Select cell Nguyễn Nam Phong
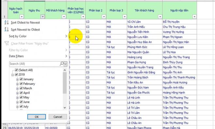This screenshot has width=215, height=129. click(145, 128)
